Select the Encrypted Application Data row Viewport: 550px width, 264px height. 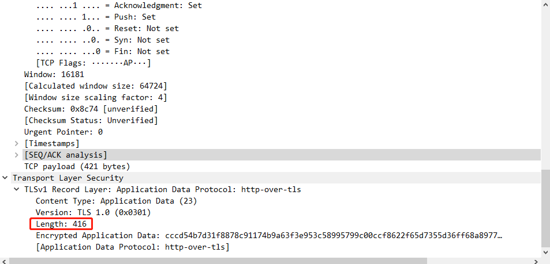pyautogui.click(x=269, y=235)
